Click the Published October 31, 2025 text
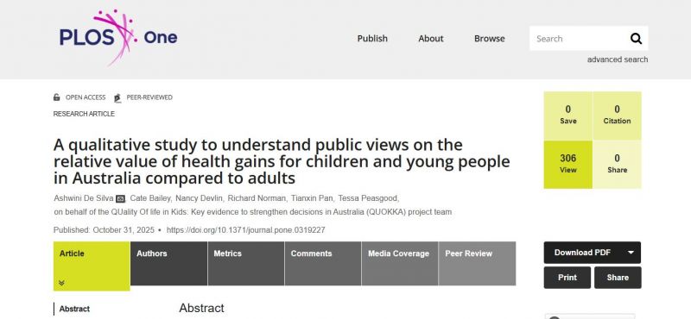The width and height of the screenshot is (691, 319). tap(104, 229)
